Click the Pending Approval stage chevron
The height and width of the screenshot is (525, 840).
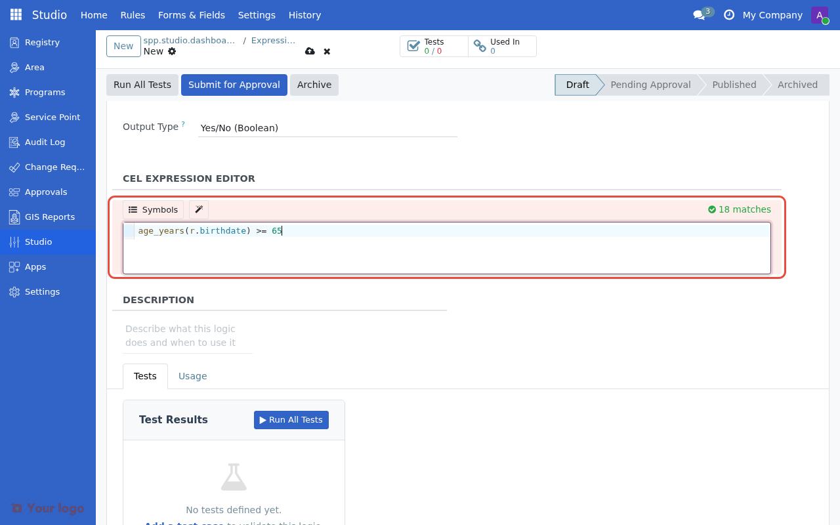click(650, 85)
